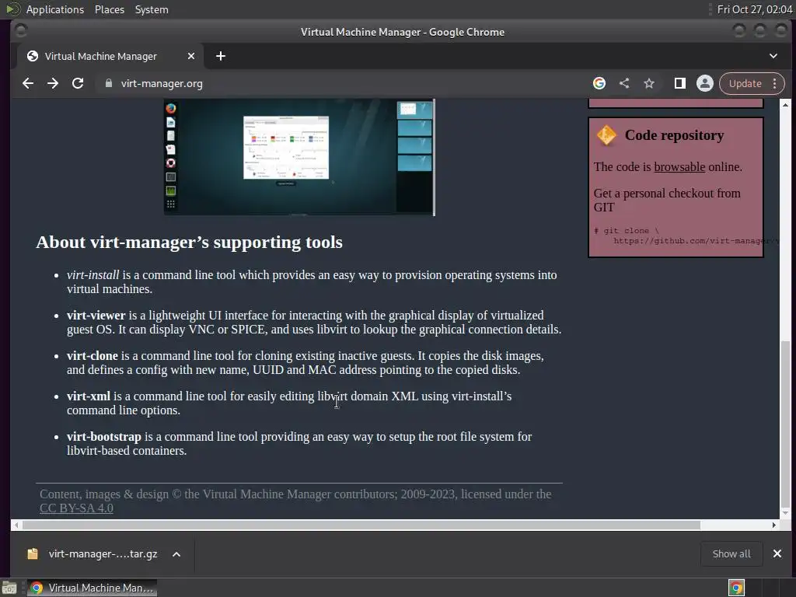
Task: Click the download file archive icon
Action: click(x=33, y=553)
